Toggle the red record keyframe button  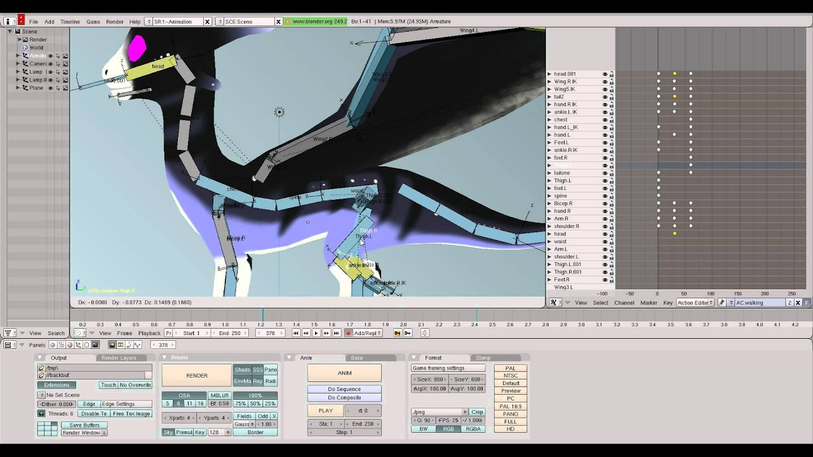pyautogui.click(x=348, y=333)
